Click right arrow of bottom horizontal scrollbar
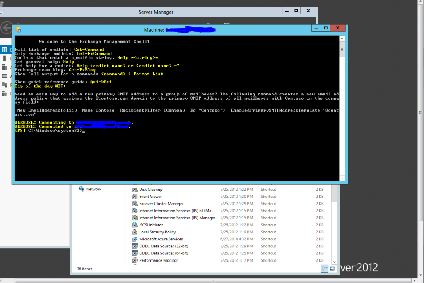 415,281
